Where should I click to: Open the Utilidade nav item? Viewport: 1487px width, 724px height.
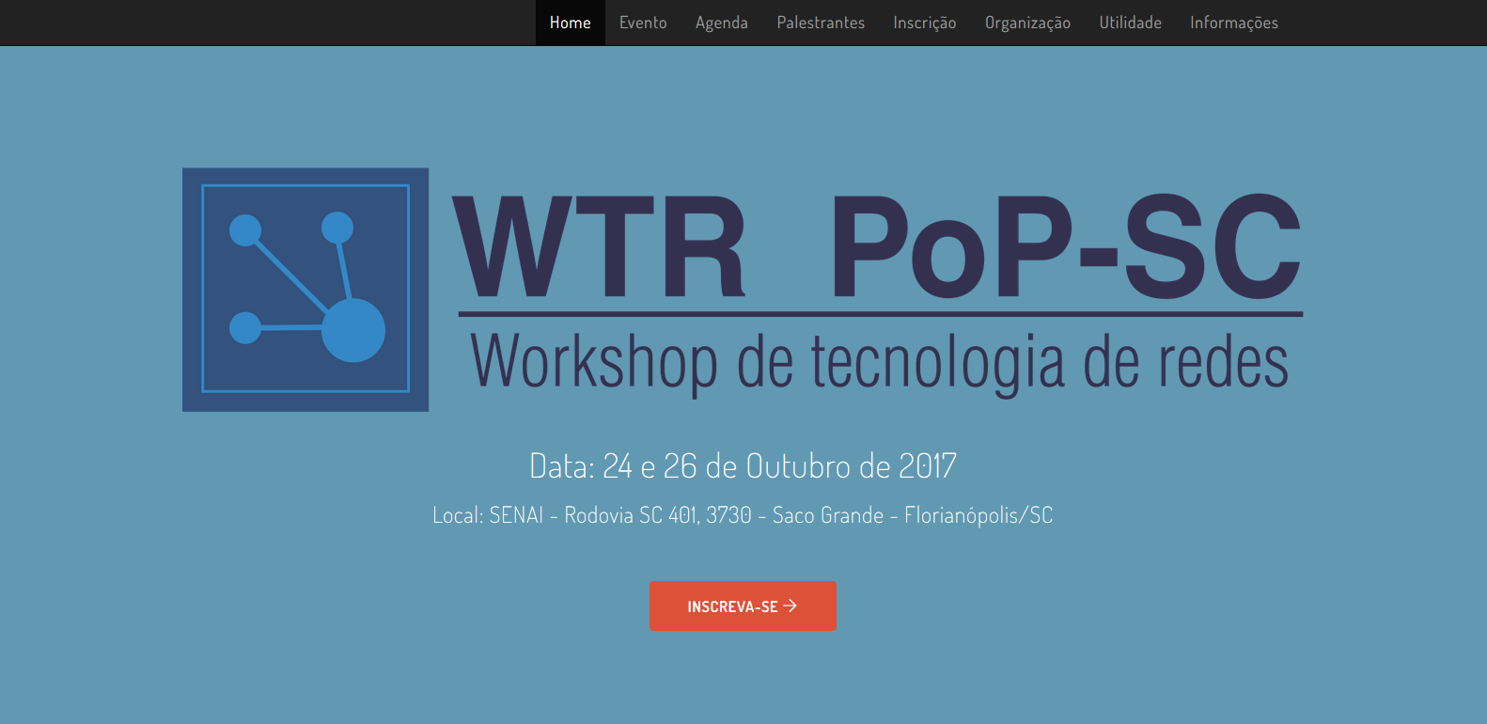[x=1130, y=23]
